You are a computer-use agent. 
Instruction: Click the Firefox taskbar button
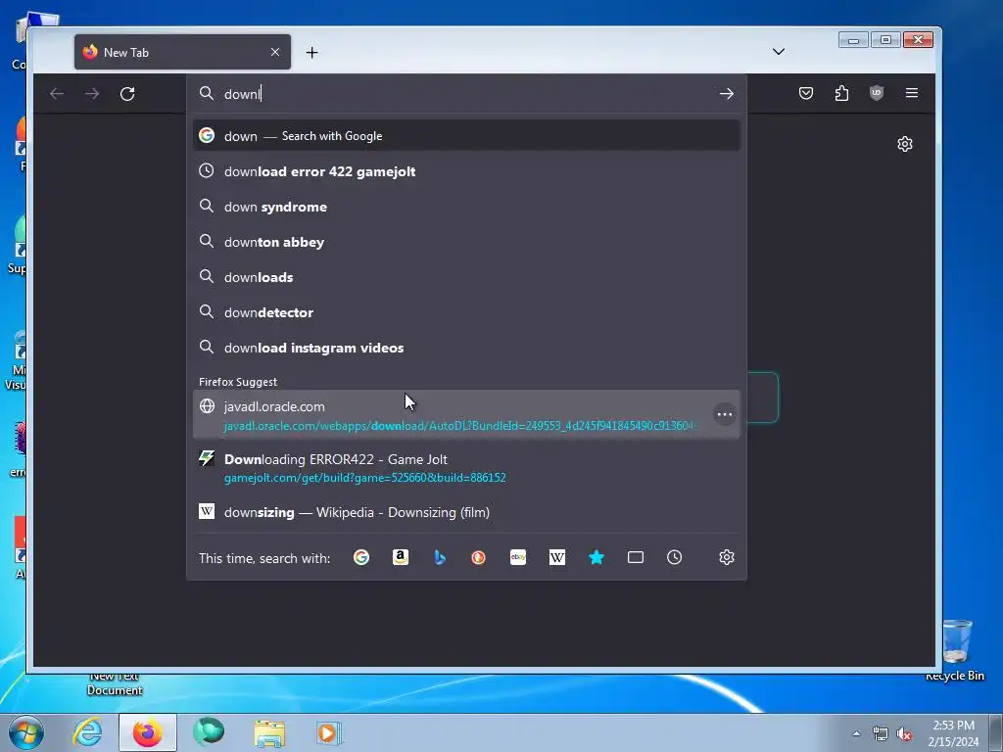coord(148,732)
